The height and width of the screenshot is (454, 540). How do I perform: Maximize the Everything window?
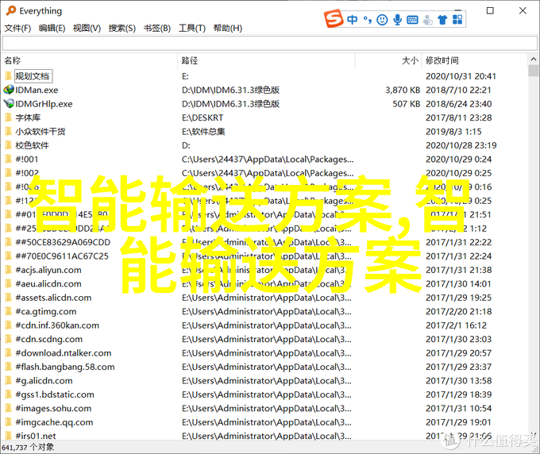[490, 10]
